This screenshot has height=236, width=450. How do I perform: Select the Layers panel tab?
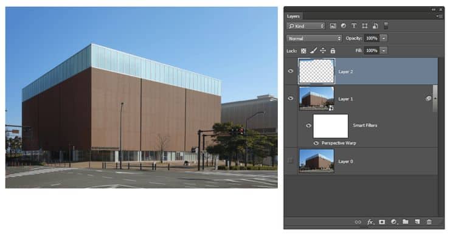[x=293, y=16]
